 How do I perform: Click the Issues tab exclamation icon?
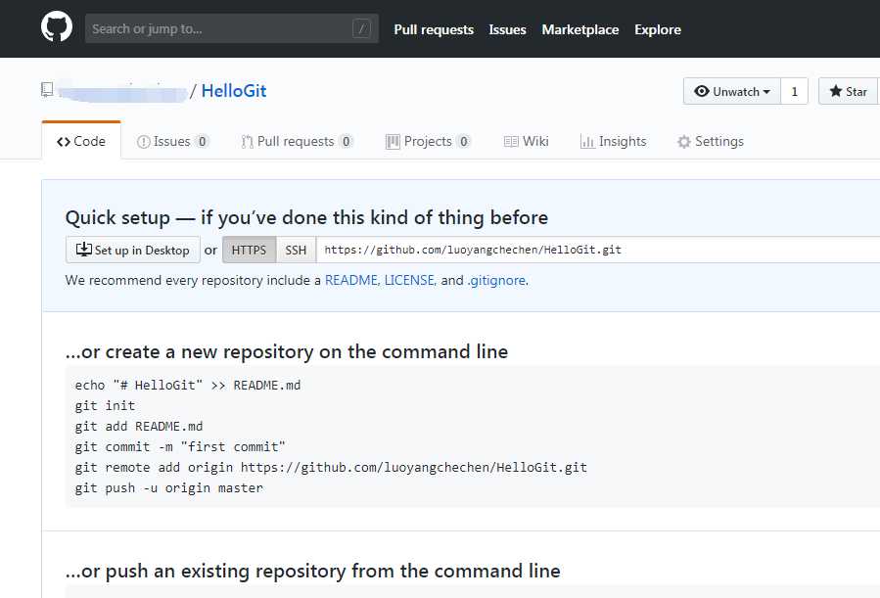click(x=144, y=142)
